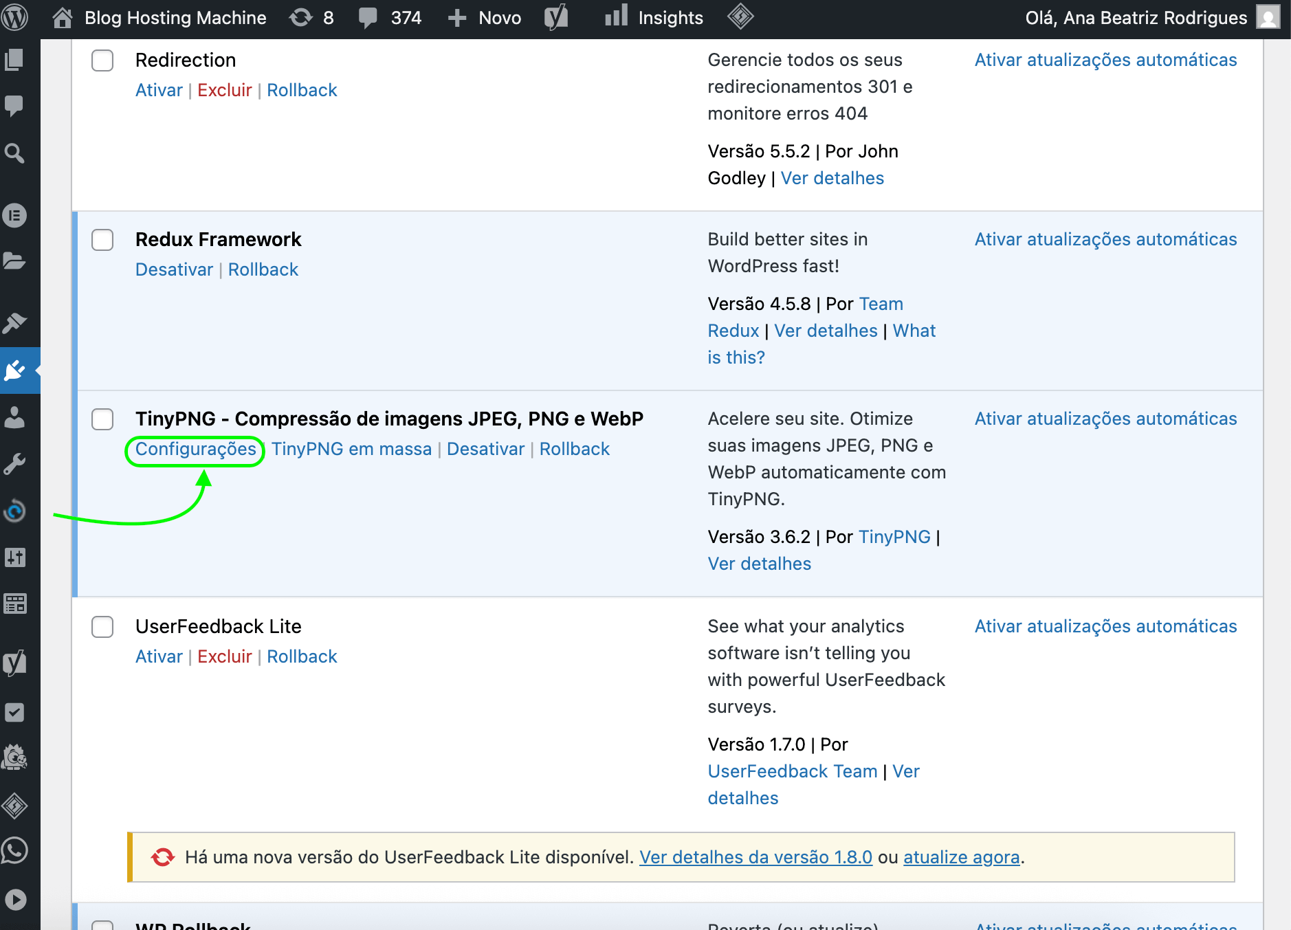Open Users from the sidebar person icon

14,417
